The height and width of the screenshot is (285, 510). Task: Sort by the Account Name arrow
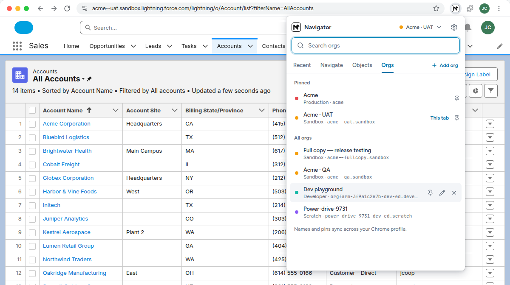coord(89,110)
